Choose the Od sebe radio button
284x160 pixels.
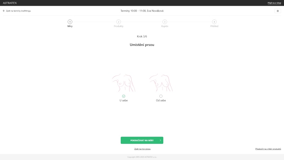click(161, 96)
